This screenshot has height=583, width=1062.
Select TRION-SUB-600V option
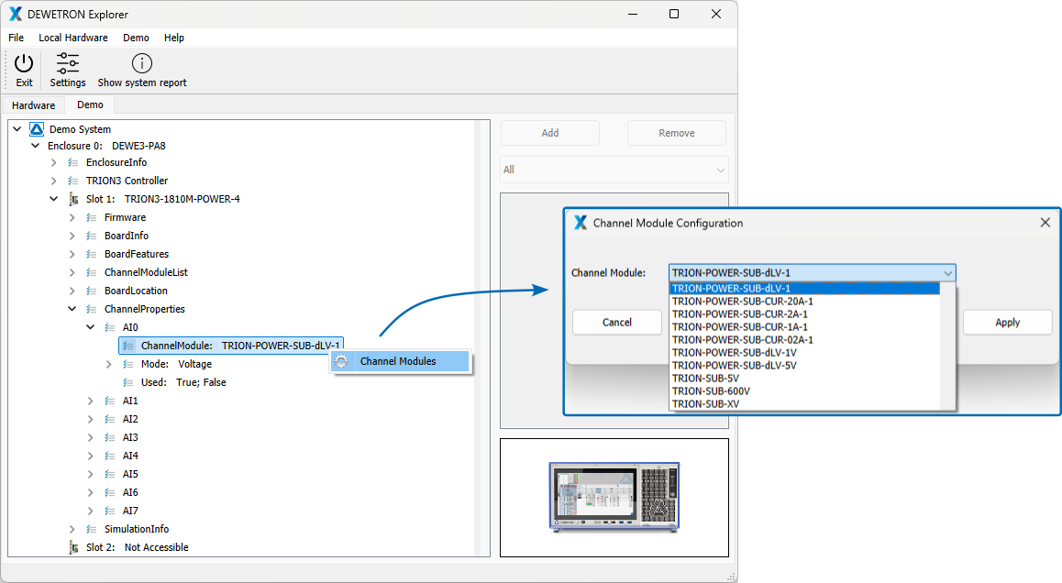click(805, 391)
